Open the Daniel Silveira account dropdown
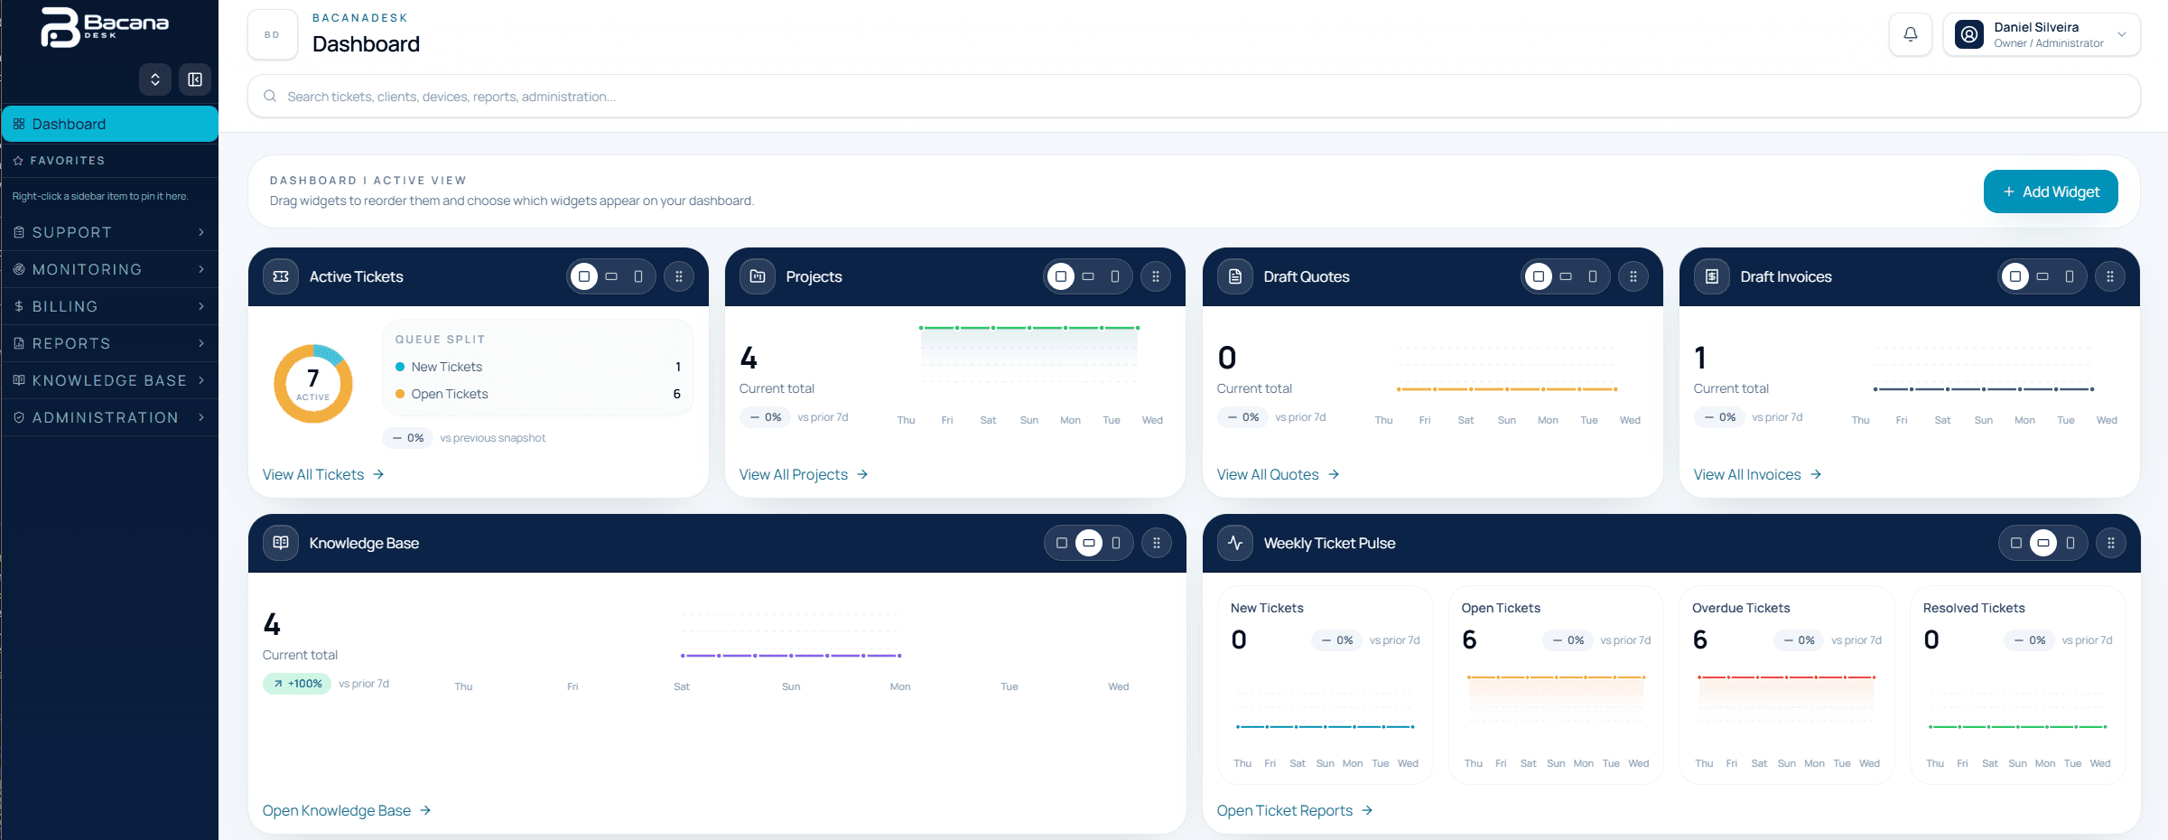The width and height of the screenshot is (2168, 840). 2042,34
